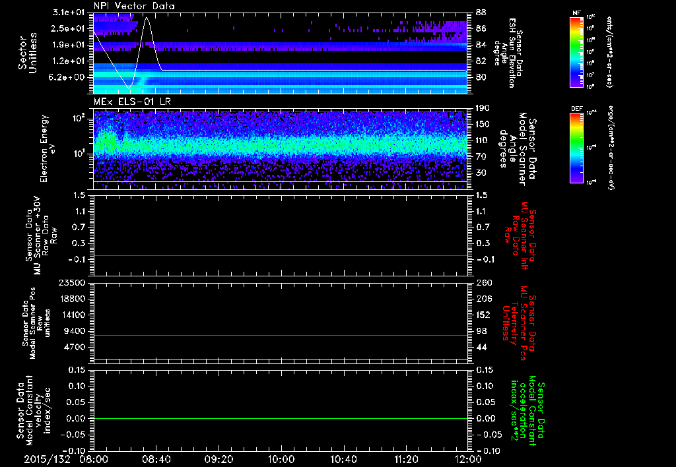The height and width of the screenshot is (467, 676).
Task: Click the 14100 scanner position tick label
Action: [x=73, y=315]
